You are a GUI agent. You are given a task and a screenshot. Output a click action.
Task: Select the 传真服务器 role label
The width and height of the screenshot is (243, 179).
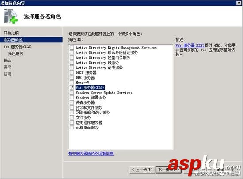tap(85, 103)
